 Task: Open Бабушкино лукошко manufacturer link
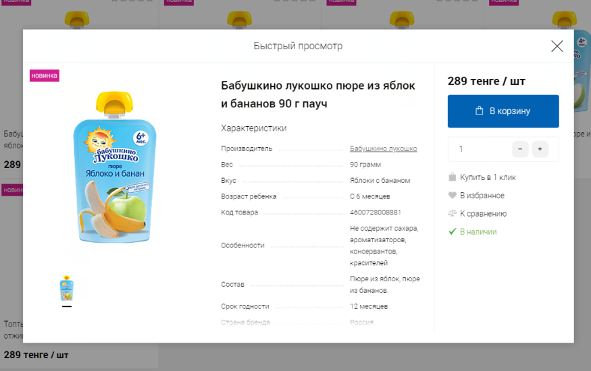coord(384,148)
